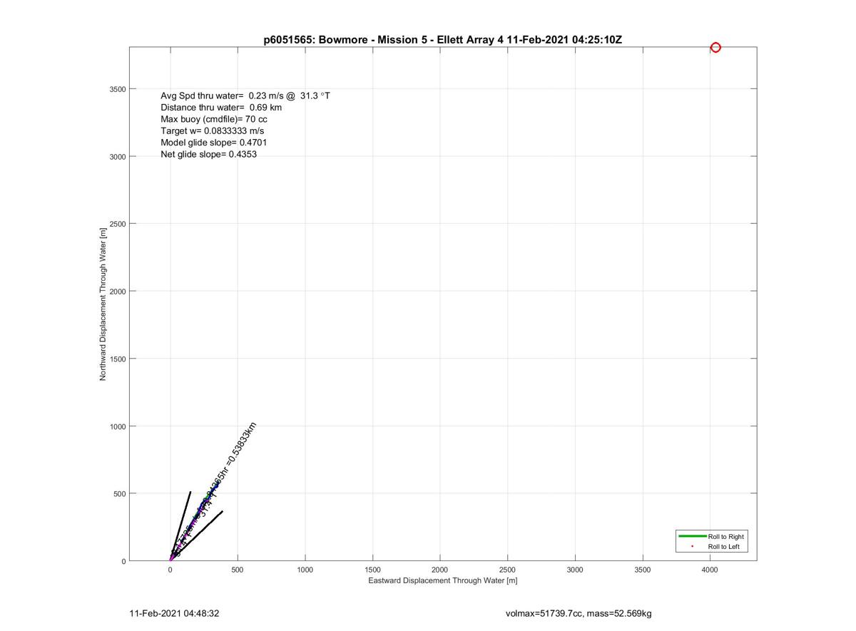
Task: Click x-axis tick label 3000
Action: 575,570
